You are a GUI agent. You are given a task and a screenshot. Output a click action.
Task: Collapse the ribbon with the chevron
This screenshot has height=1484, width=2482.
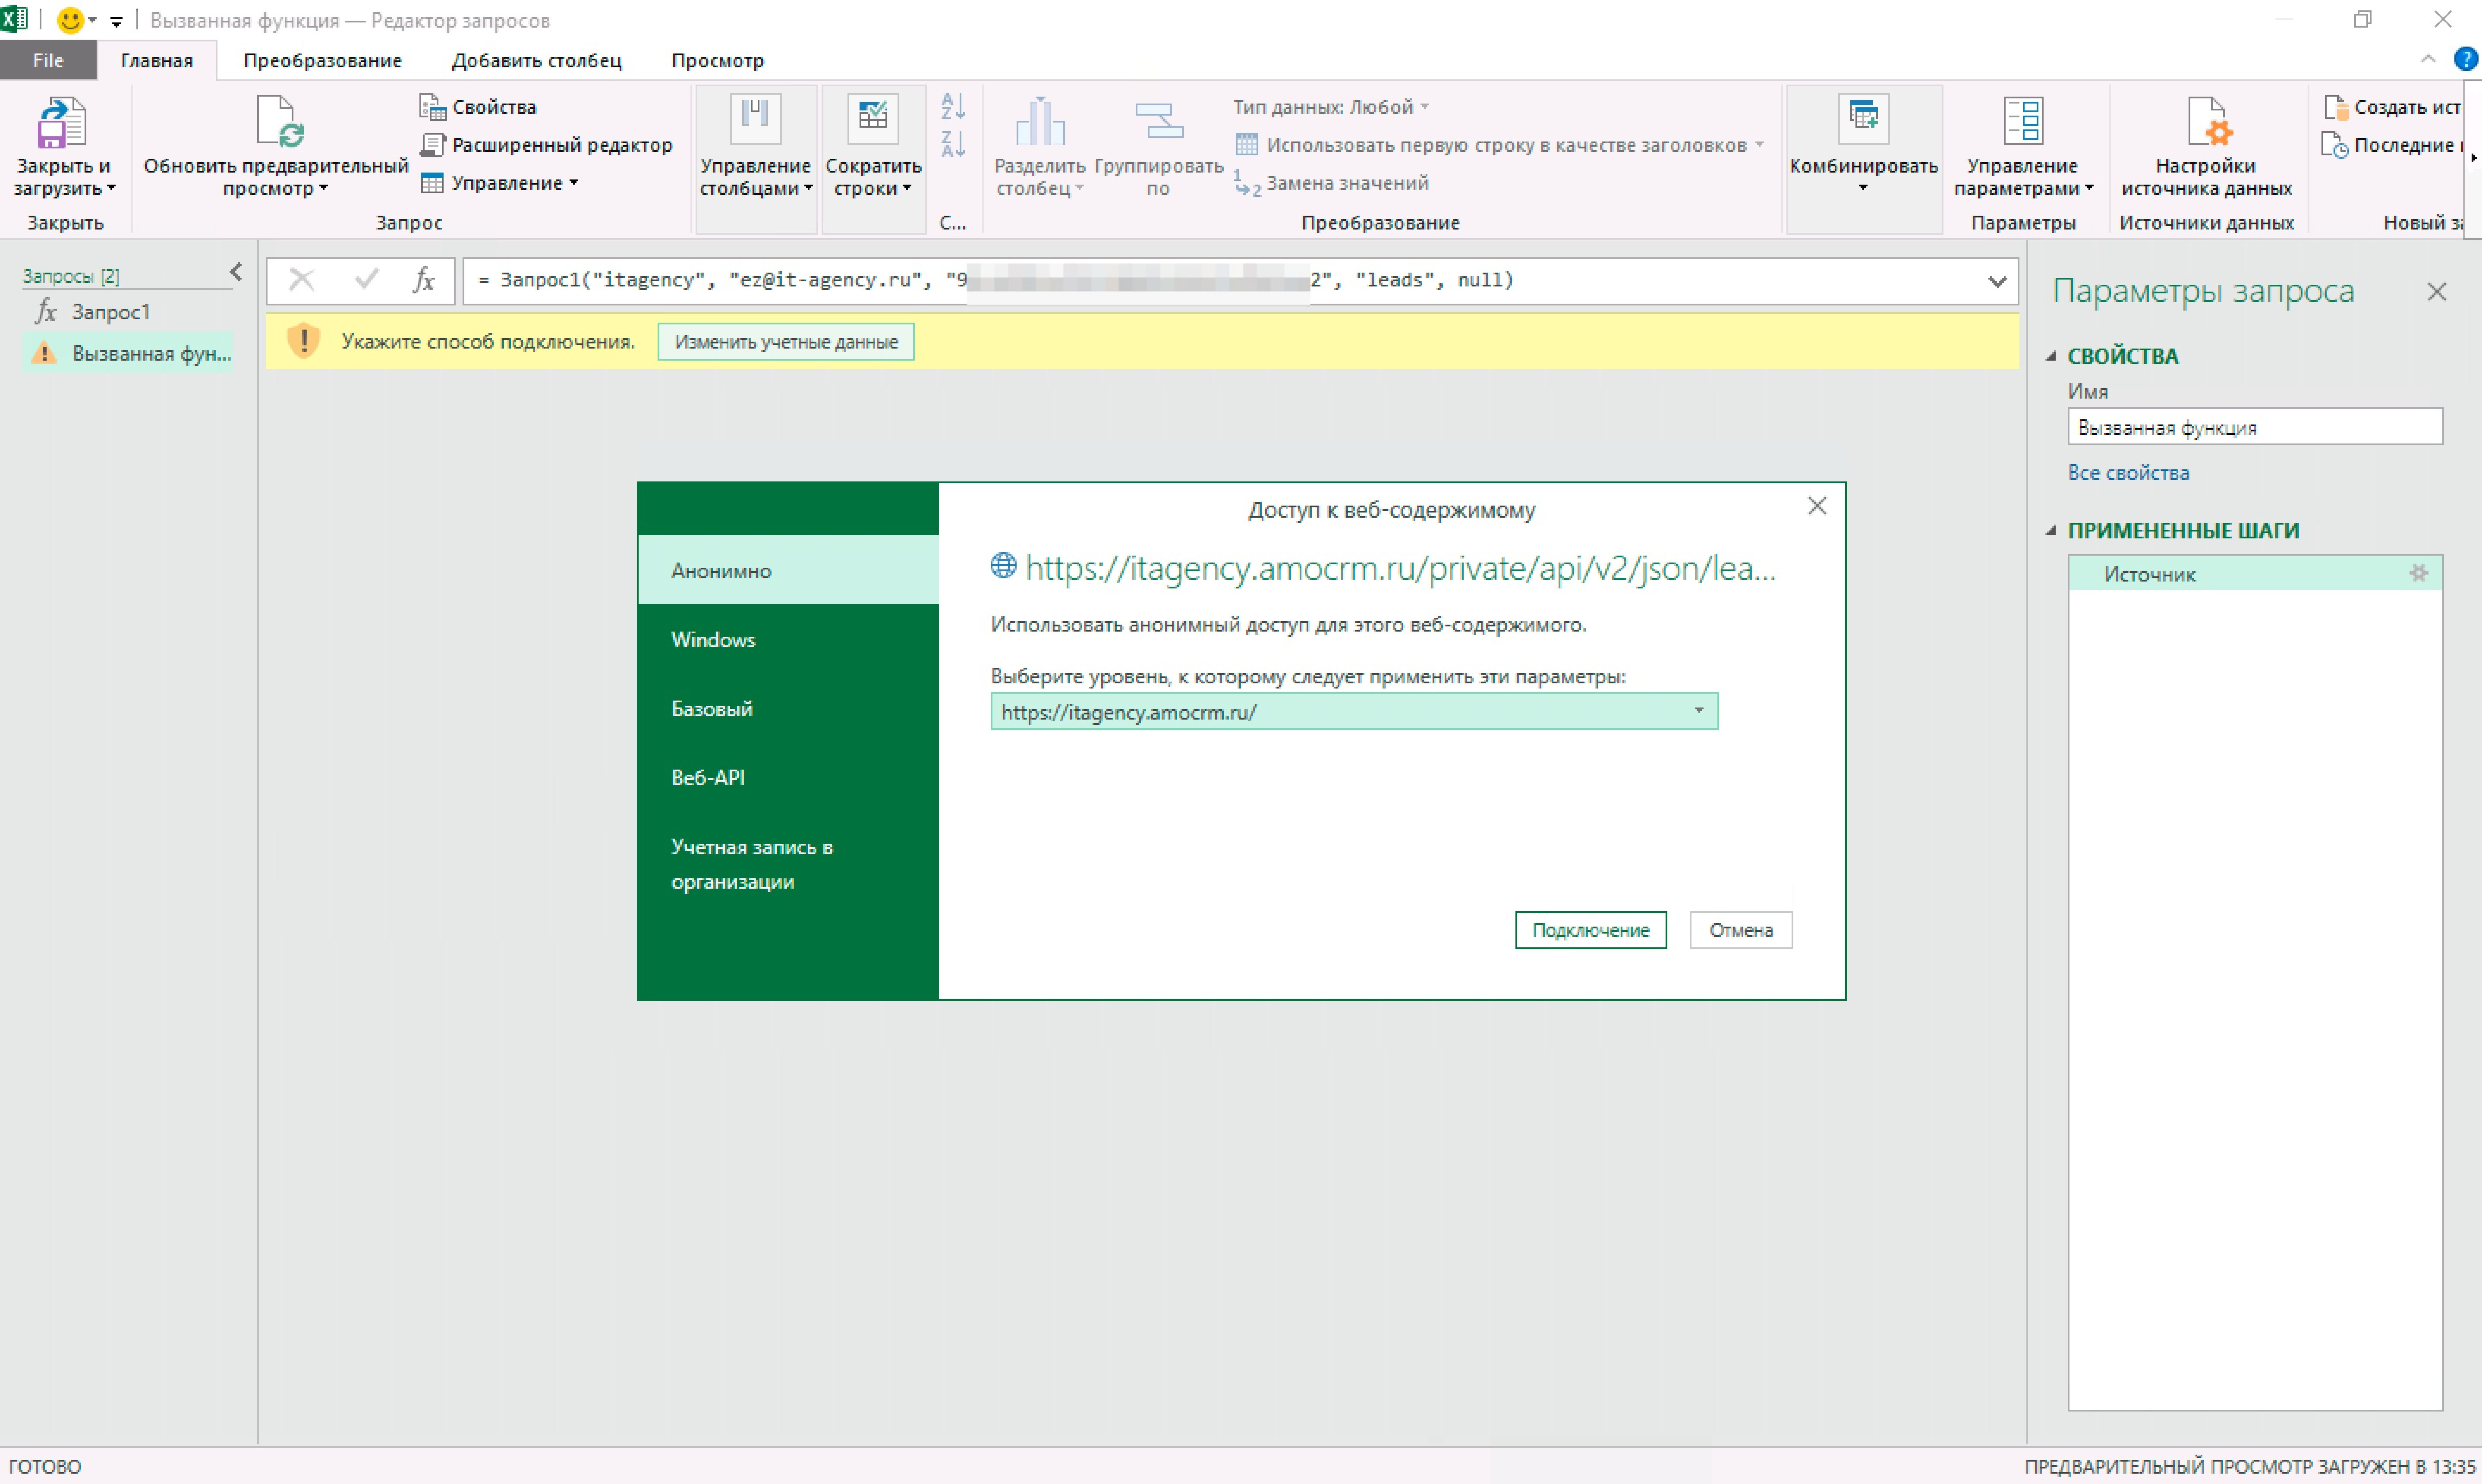(2428, 59)
